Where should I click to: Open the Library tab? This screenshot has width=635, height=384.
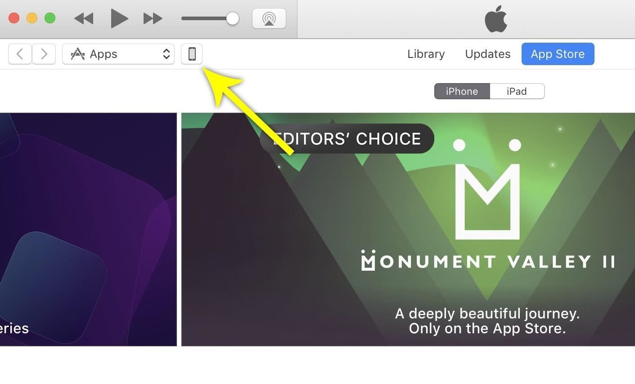click(x=426, y=54)
